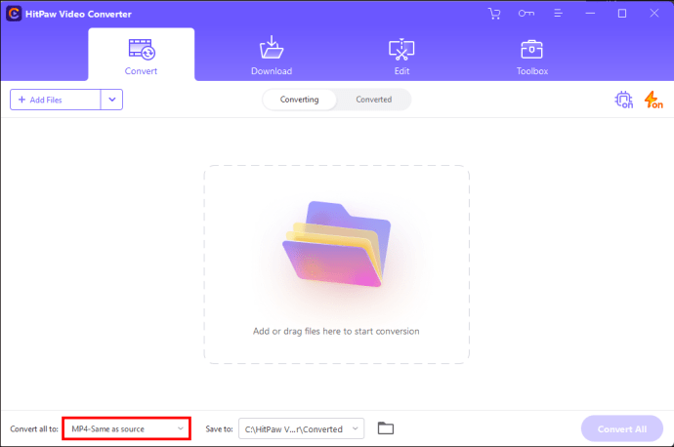Click the key registration icon
This screenshot has height=447, width=674.
pyautogui.click(x=527, y=14)
